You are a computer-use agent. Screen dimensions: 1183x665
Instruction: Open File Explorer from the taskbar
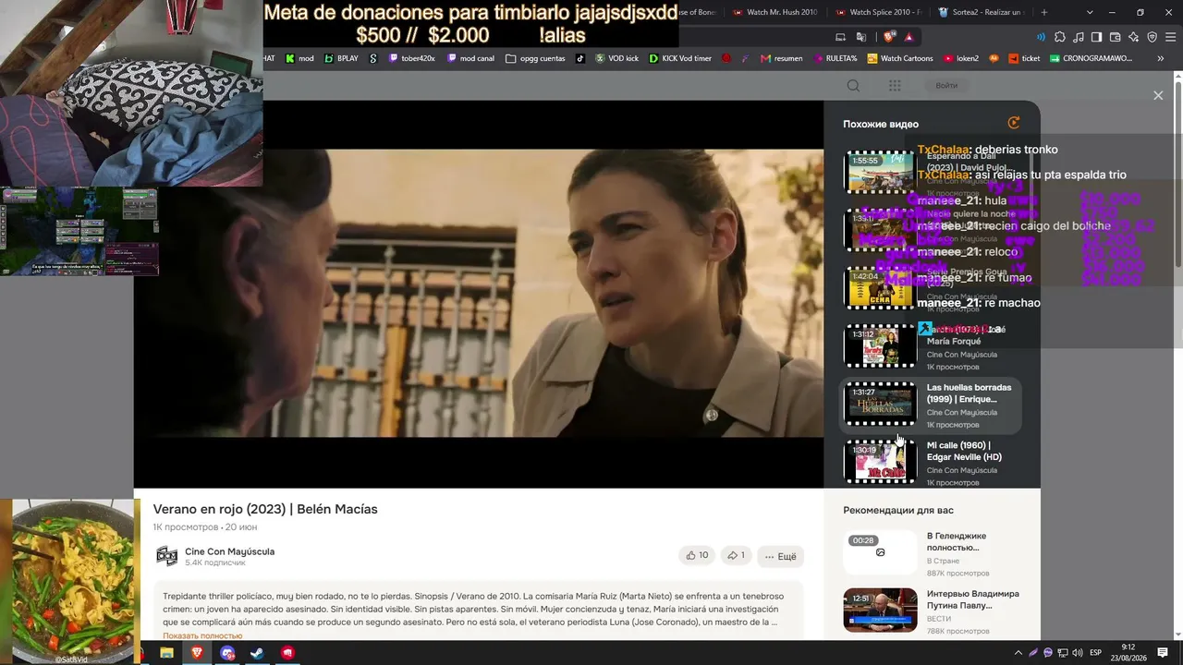166,653
